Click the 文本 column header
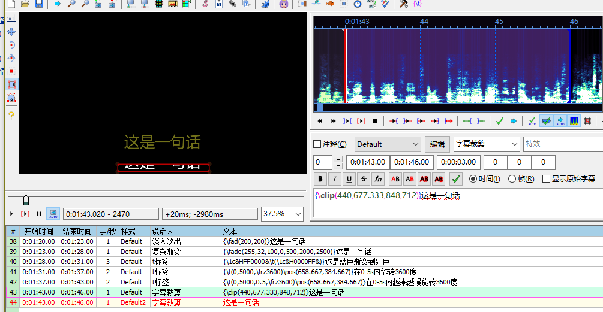This screenshot has width=603, height=312. pos(230,231)
